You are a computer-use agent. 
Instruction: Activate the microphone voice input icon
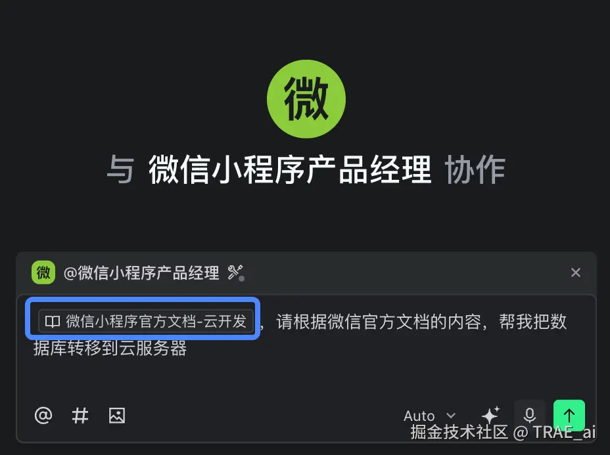coord(529,415)
